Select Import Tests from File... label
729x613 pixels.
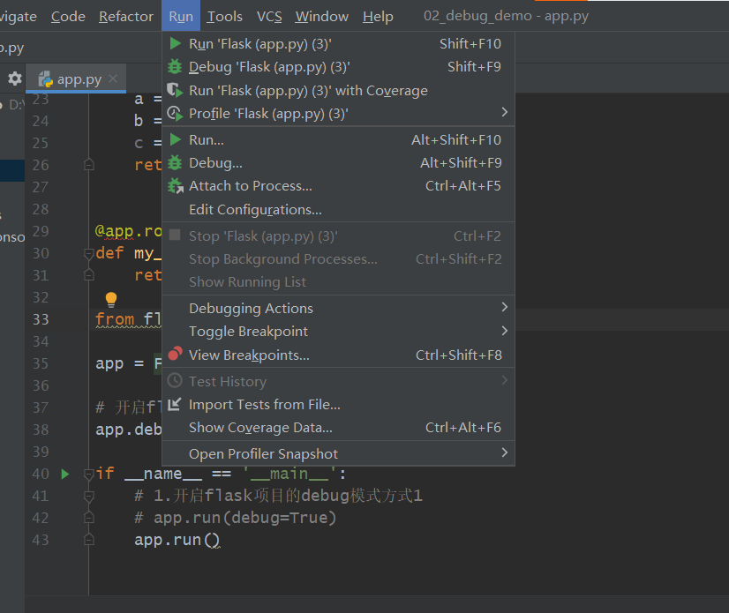coord(265,404)
